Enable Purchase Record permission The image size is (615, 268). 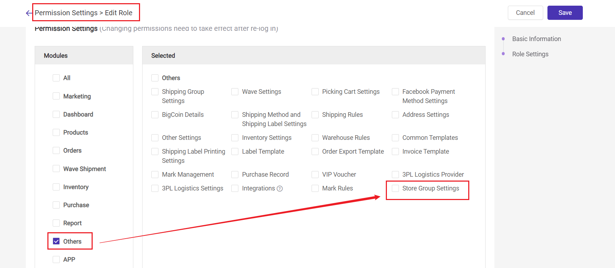click(x=235, y=175)
